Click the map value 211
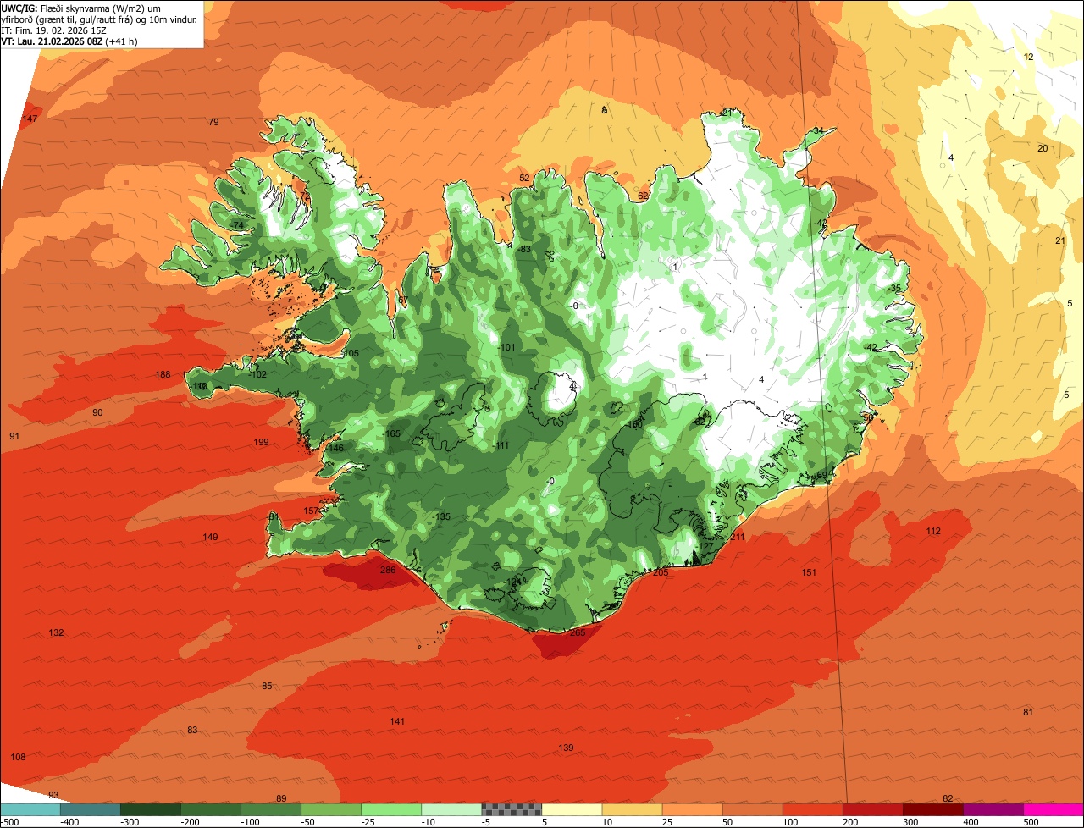Screen dimensions: 1084x828 pyautogui.click(x=738, y=537)
